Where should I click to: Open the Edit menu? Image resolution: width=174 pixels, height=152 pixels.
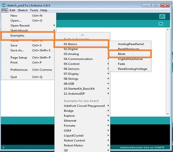point(12,10)
